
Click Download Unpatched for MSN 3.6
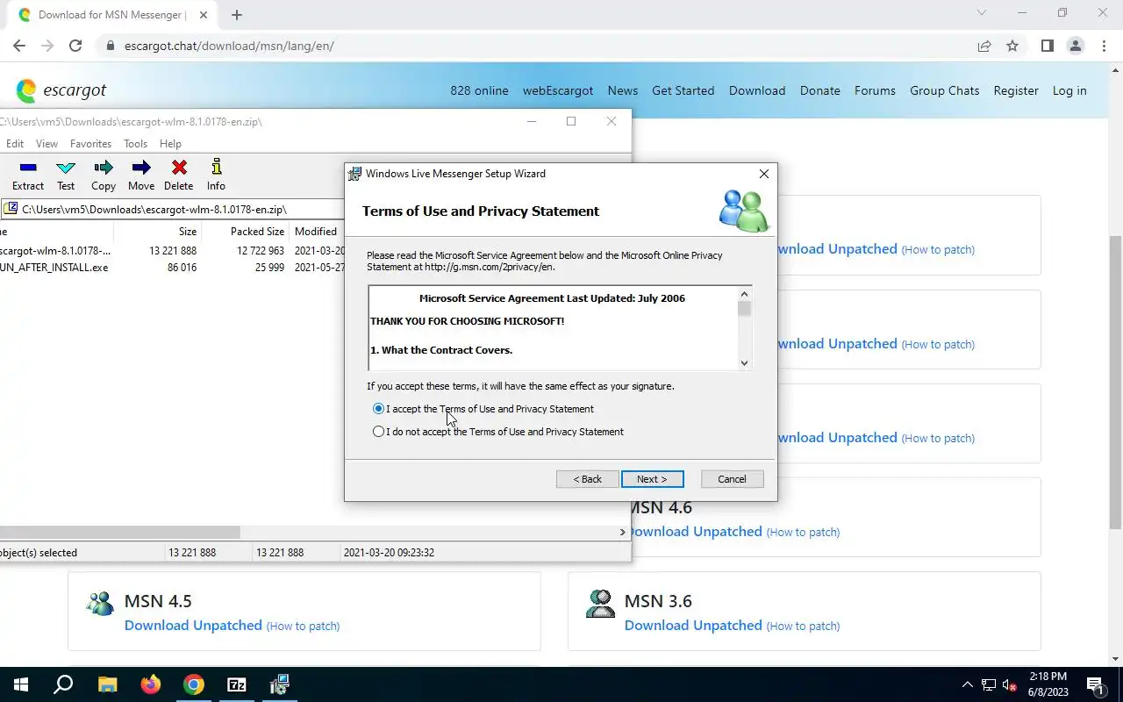[693, 626]
